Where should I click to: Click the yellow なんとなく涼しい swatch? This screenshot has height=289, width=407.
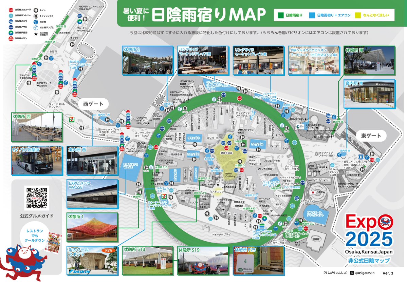[x=358, y=15]
